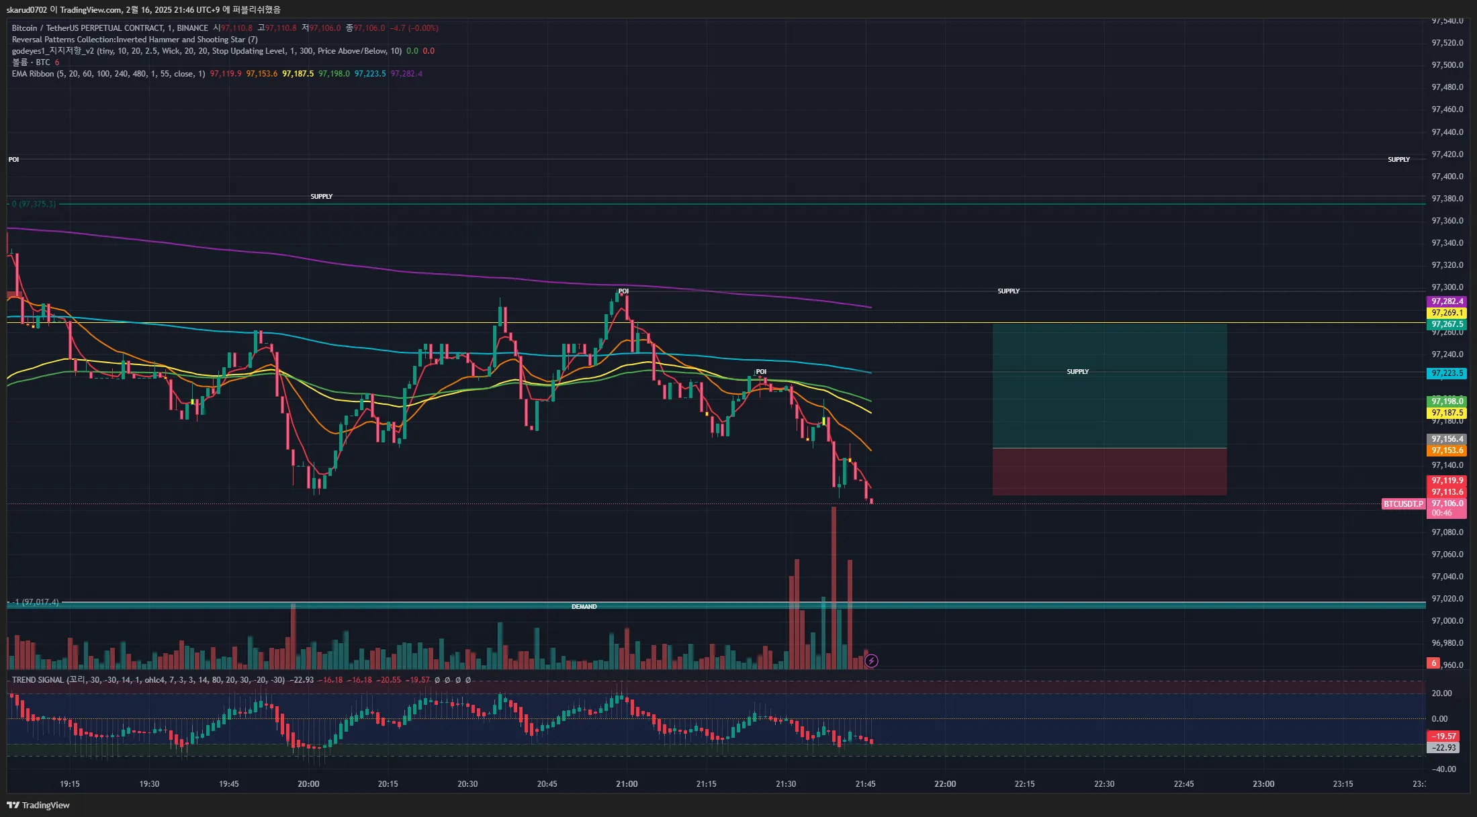Screen dimensions: 1477x817
Task: Click the red stop-loss zone of the position box
Action: pos(1109,472)
